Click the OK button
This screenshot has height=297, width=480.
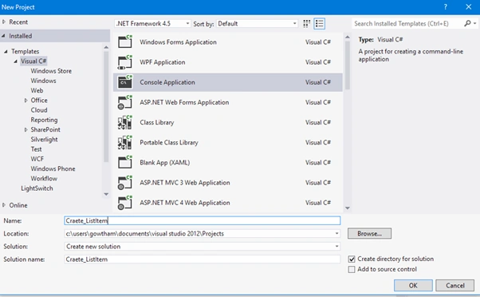pos(413,285)
